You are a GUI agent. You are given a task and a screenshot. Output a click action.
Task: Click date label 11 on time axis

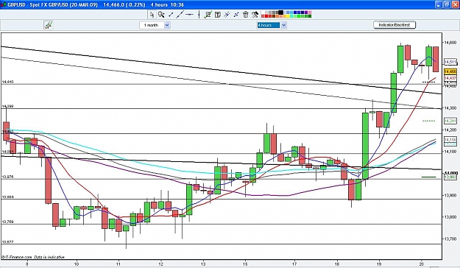(x=118, y=264)
